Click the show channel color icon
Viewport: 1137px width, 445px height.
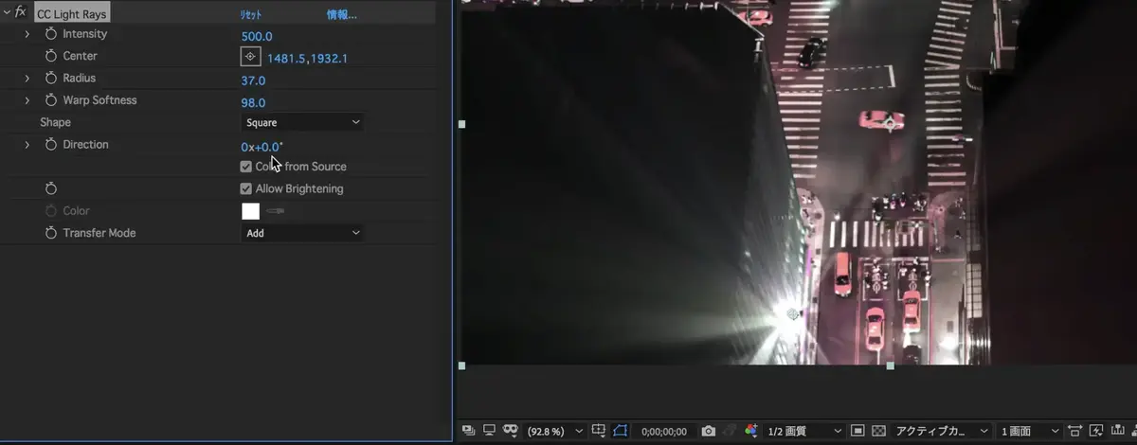[x=751, y=431]
